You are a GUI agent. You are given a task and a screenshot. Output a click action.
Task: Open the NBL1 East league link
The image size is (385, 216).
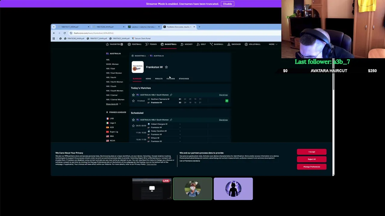[110, 68]
